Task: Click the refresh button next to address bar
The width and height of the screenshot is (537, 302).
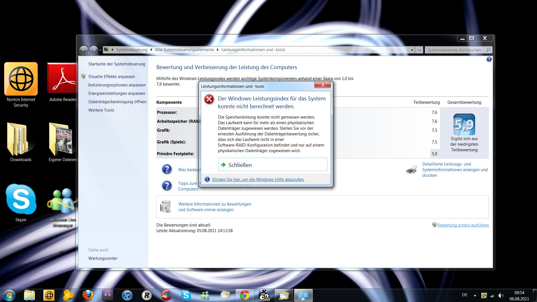Action: click(x=419, y=50)
